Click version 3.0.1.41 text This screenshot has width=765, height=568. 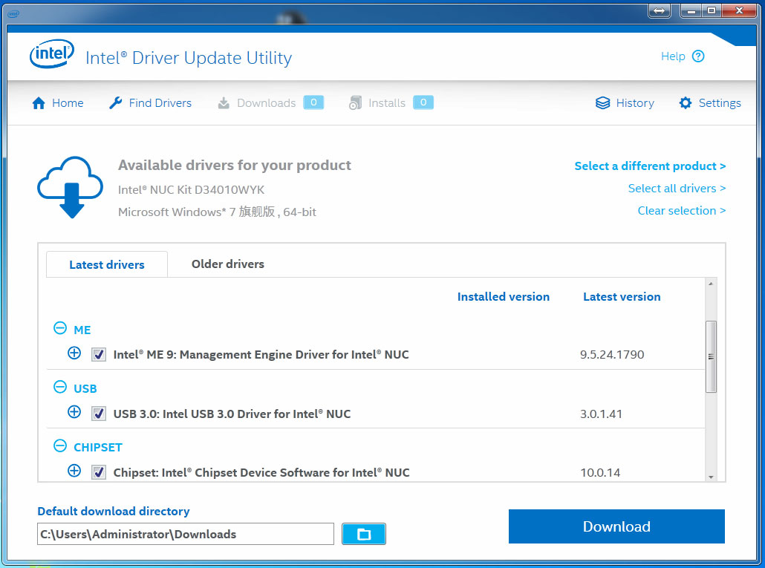click(x=601, y=414)
